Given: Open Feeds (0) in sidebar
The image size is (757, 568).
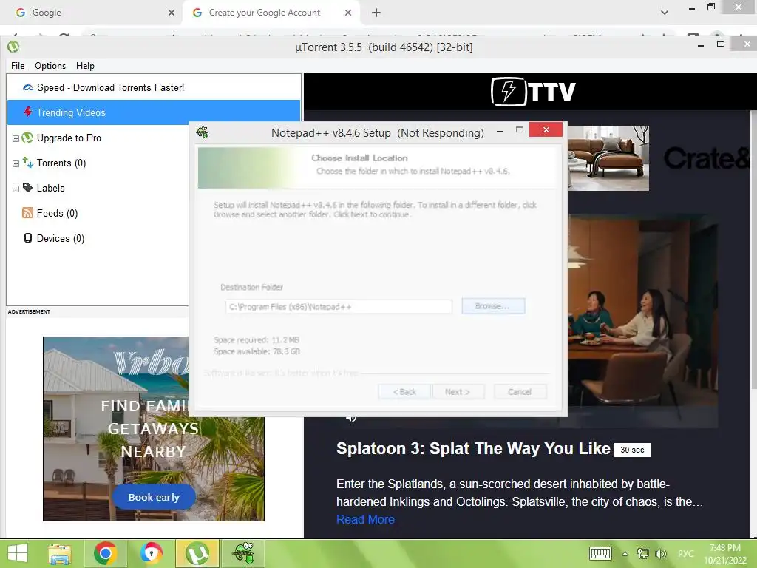Looking at the screenshot, I should point(57,214).
